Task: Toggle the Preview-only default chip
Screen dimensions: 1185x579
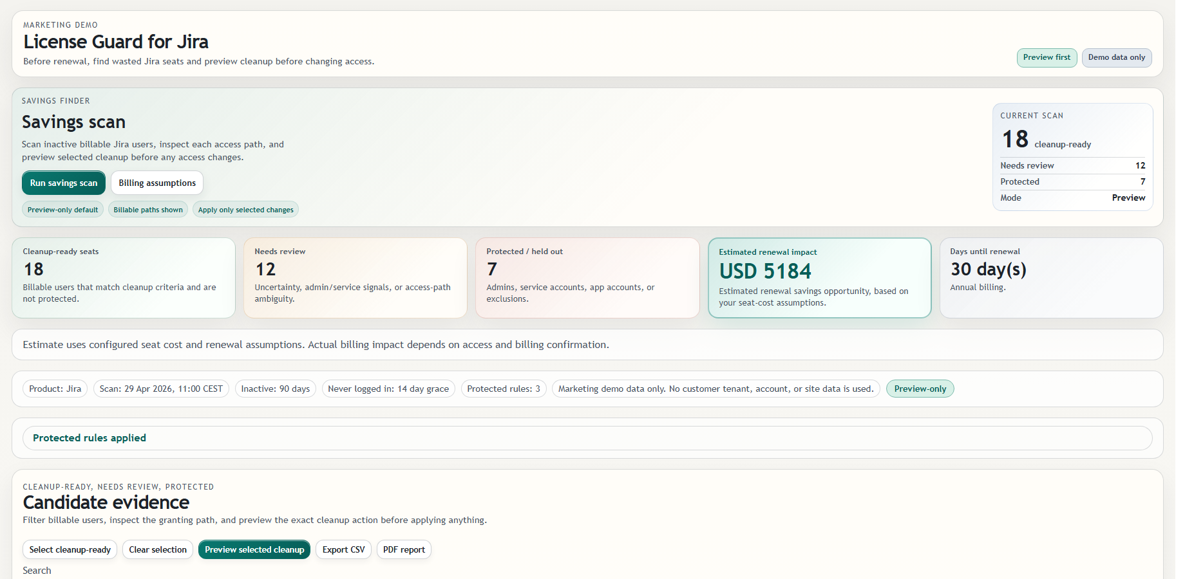Action: tap(62, 209)
